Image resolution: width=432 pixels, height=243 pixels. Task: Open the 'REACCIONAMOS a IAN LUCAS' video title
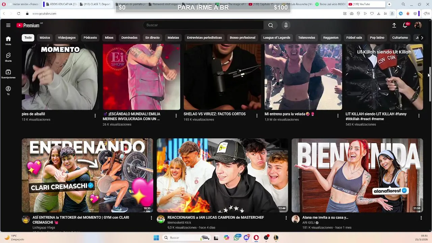[216, 217]
